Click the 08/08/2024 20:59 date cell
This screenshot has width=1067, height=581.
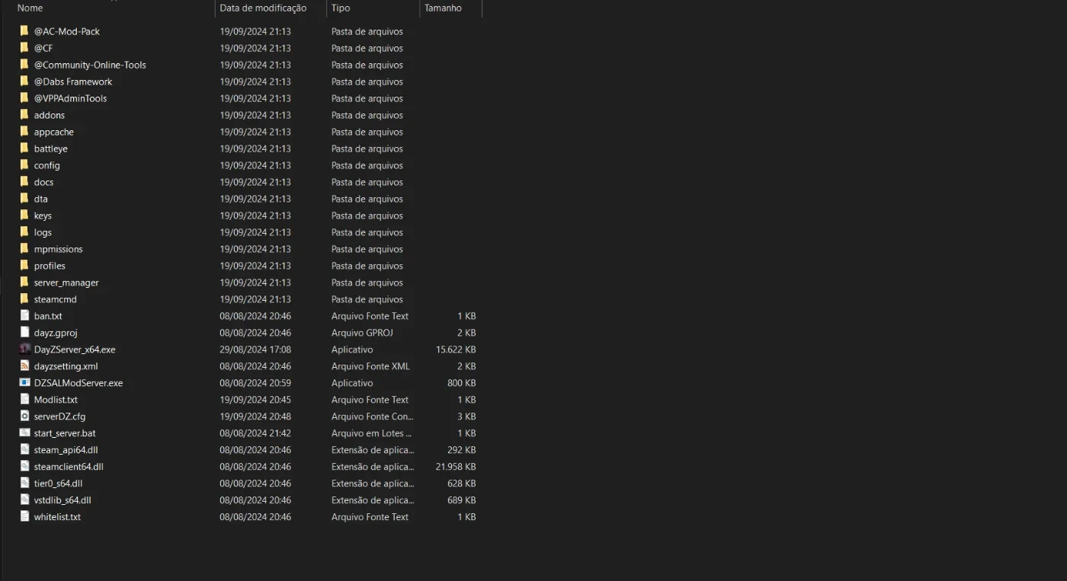(255, 383)
